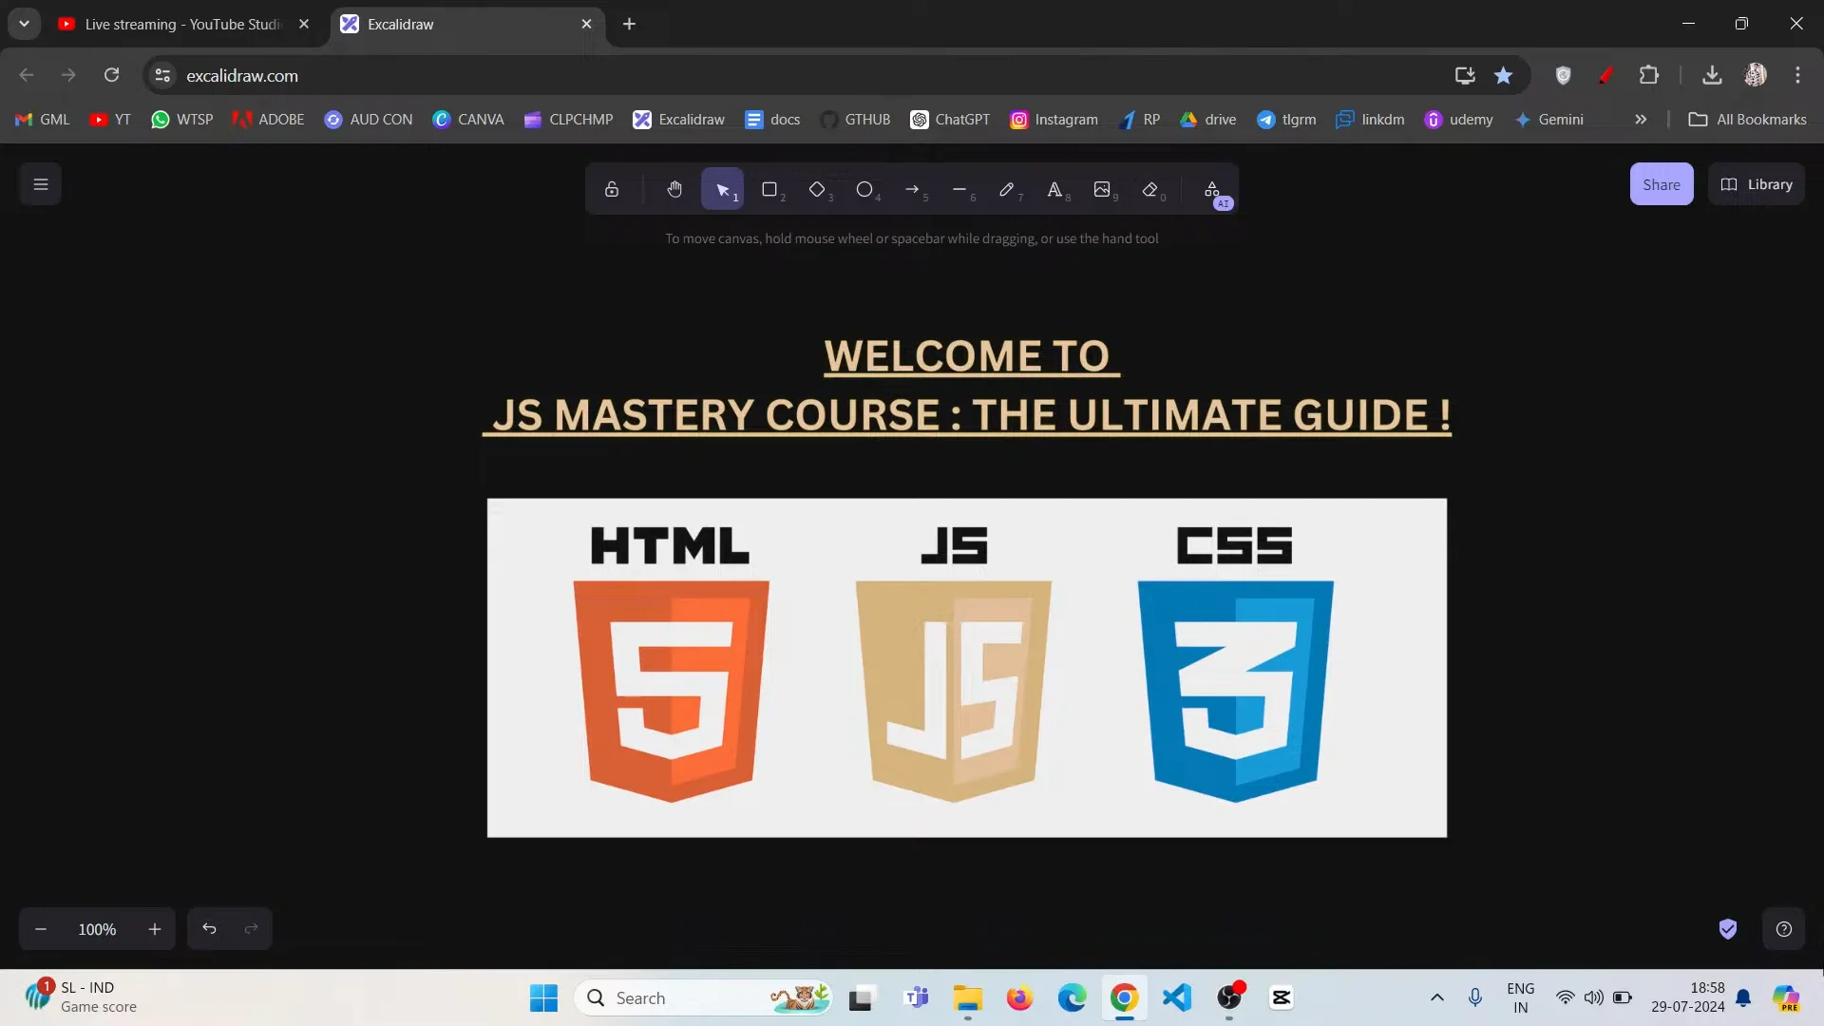The image size is (1824, 1026).
Task: Select the Rectangle shape tool
Action: click(x=769, y=189)
